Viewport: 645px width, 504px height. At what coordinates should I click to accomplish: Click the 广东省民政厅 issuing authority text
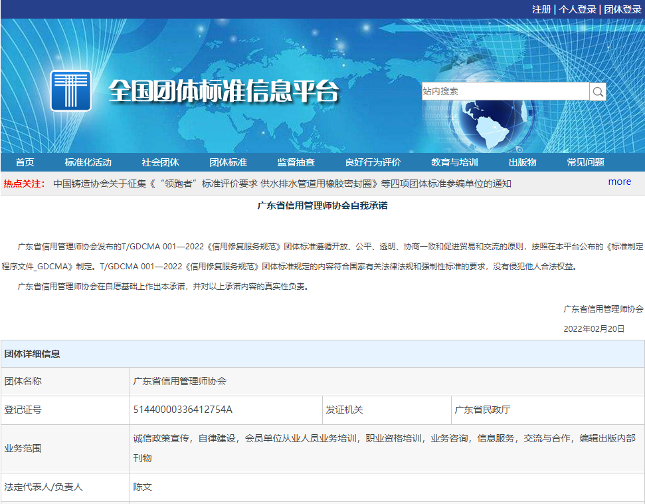[x=483, y=410]
